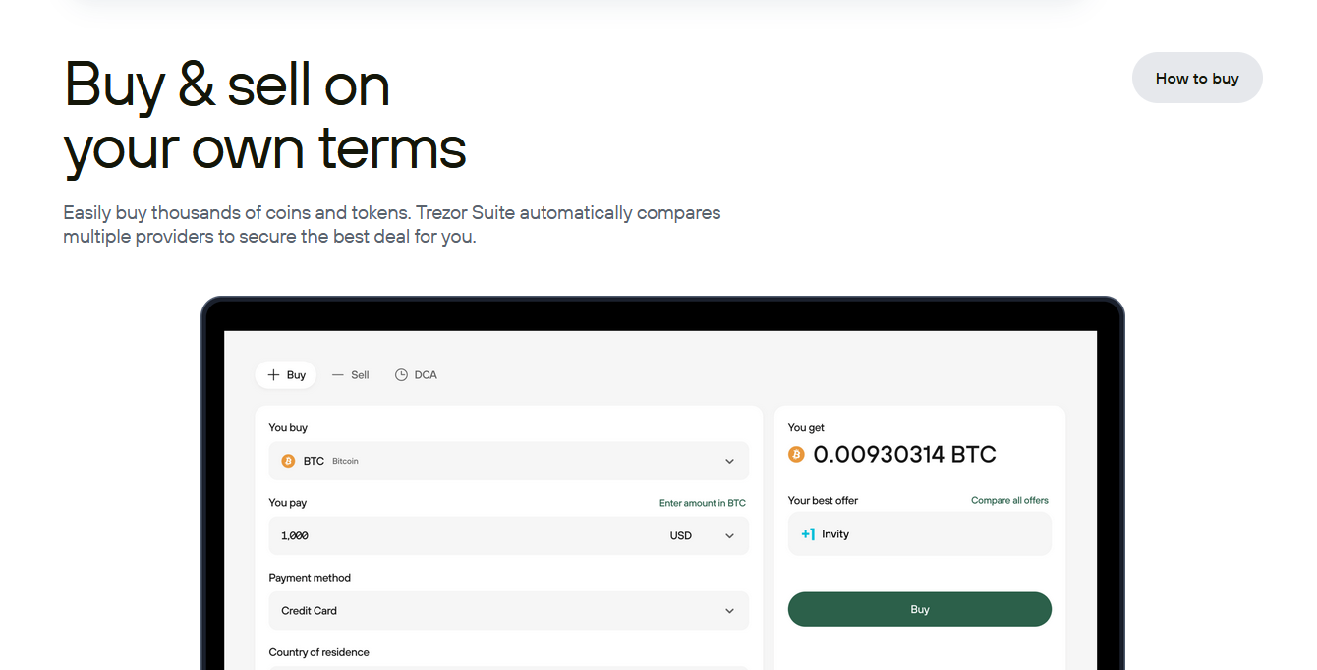
Task: Click the 'You get' label
Action: pos(806,427)
